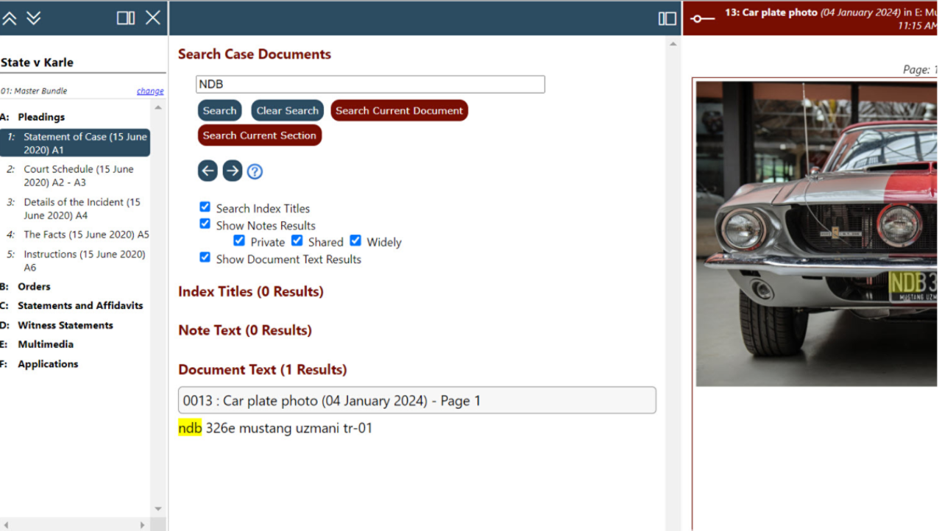This screenshot has width=942, height=531.
Task: Open Court Schedule document in index
Action: 78,175
